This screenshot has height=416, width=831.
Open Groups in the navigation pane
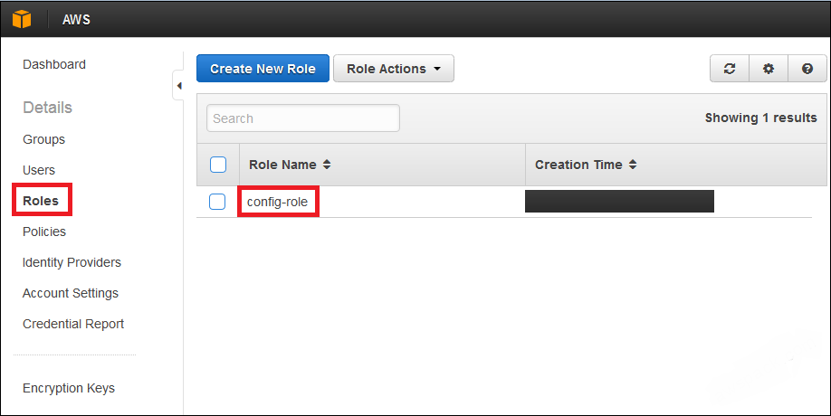pyautogui.click(x=43, y=139)
